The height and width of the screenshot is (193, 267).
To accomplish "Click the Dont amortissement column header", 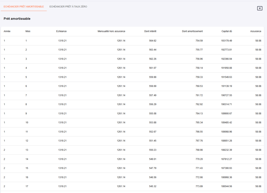I will 192,31.
